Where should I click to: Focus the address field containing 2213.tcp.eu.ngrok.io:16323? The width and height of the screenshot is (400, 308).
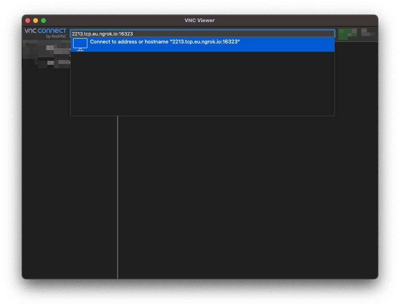[202, 34]
